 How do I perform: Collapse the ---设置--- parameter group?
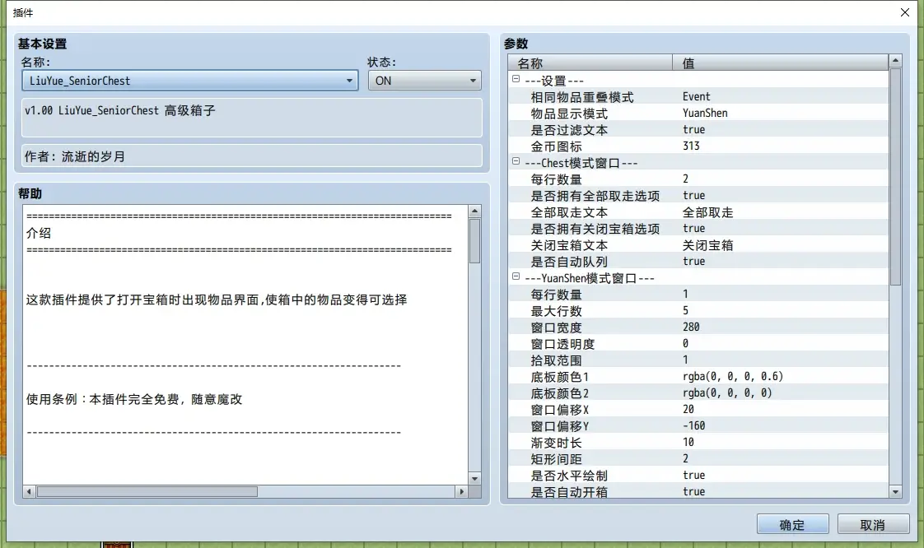pos(516,79)
